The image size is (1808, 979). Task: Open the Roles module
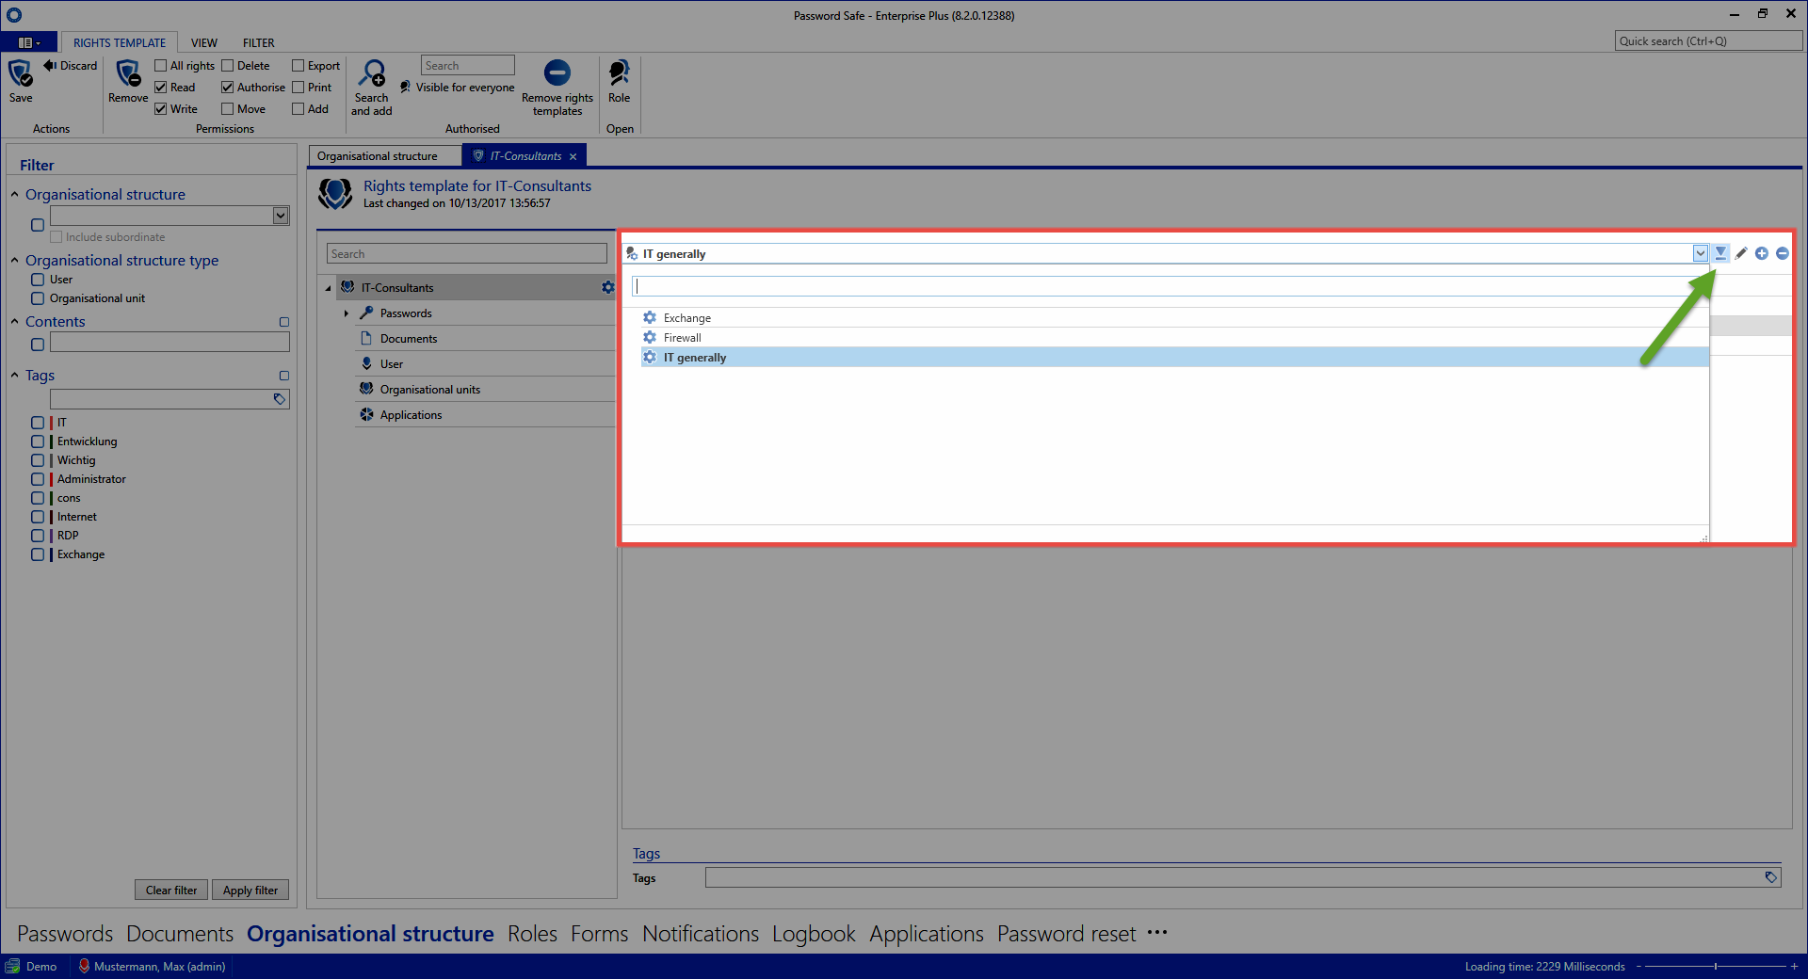pyautogui.click(x=532, y=934)
